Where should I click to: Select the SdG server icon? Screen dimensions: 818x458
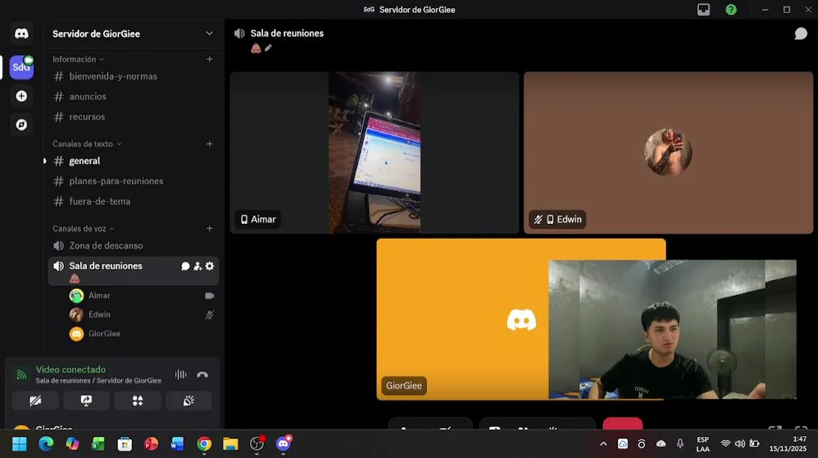21,67
